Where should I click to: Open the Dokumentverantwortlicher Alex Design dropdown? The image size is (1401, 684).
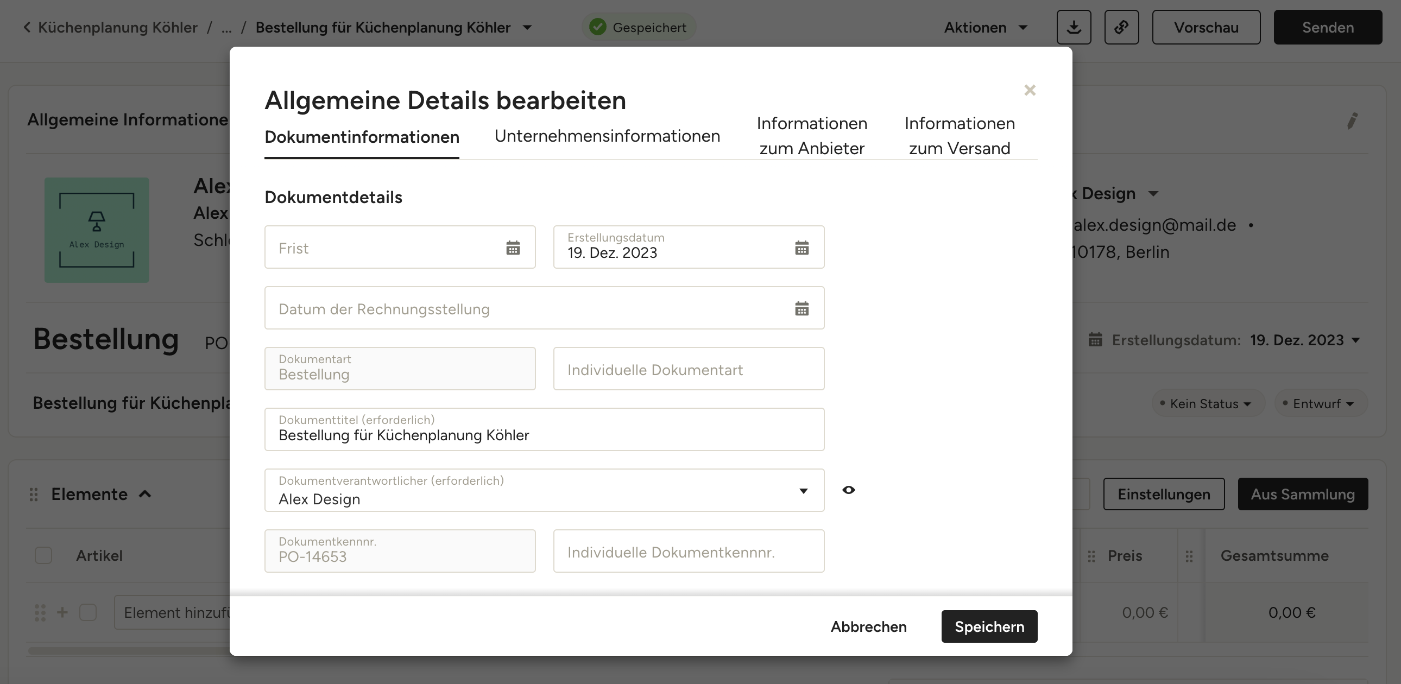coord(544,490)
